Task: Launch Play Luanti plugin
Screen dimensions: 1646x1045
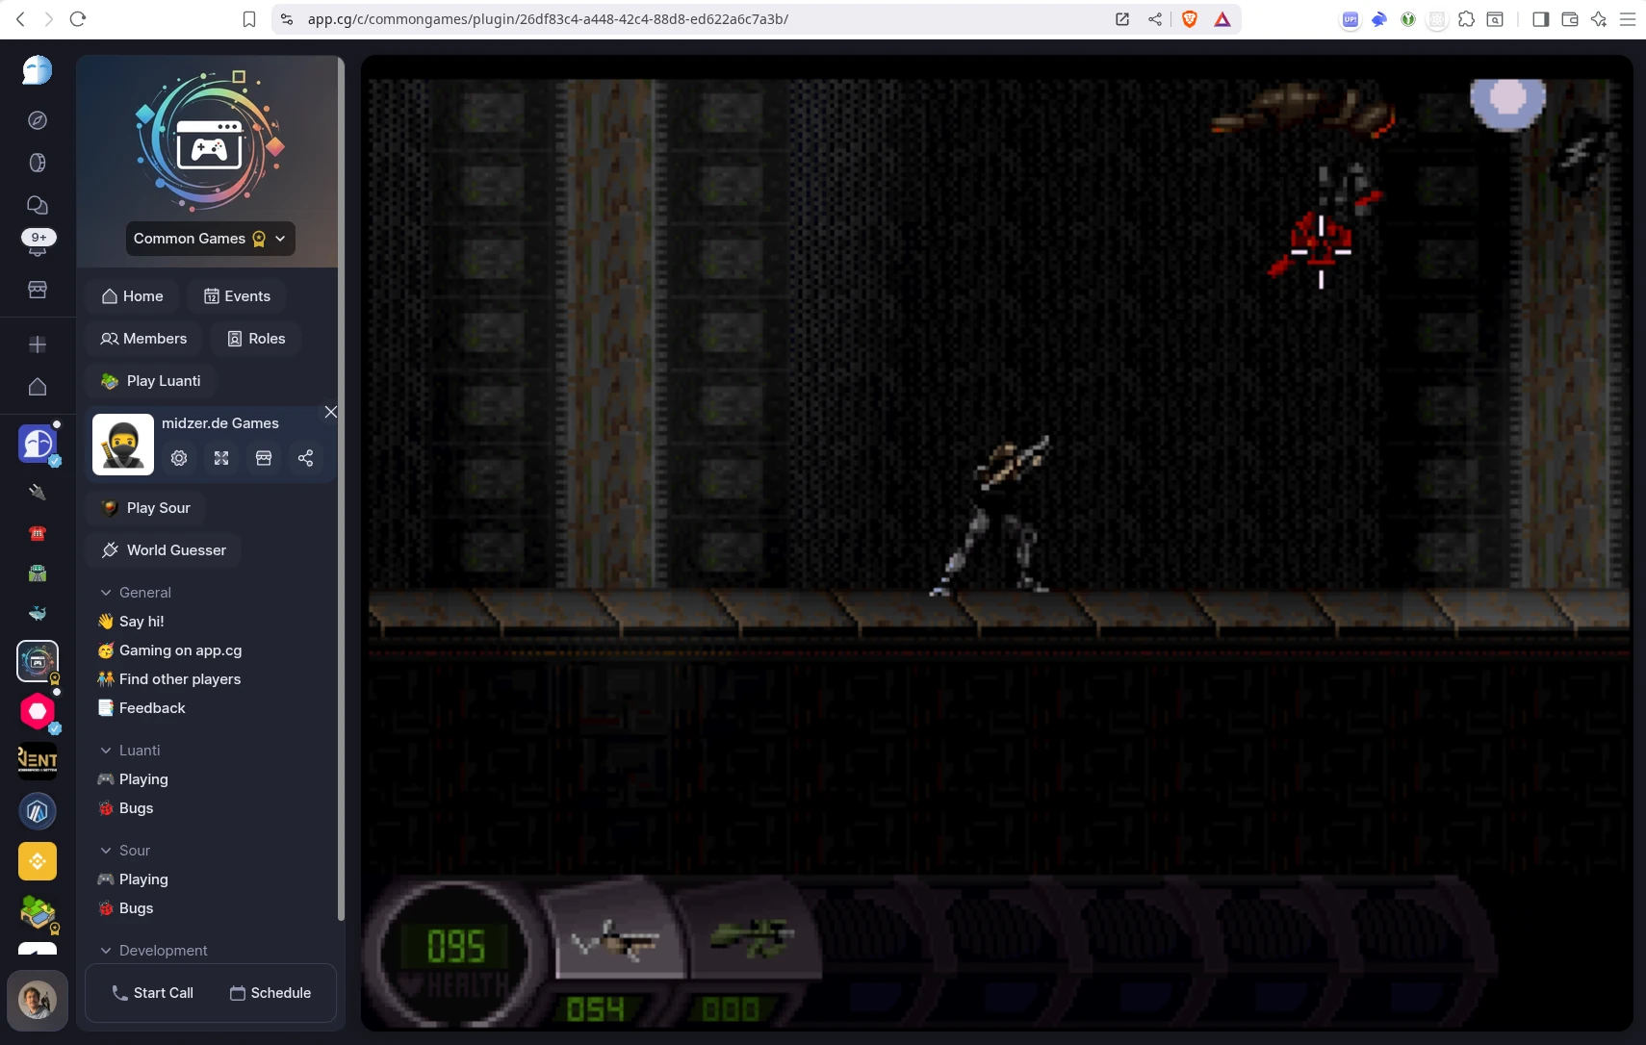Action: (x=151, y=381)
